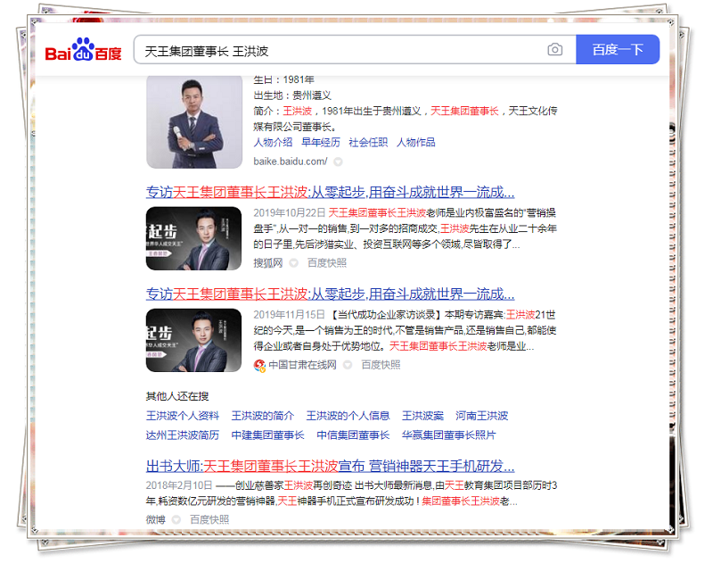Image resolution: width=713 pixels, height=563 pixels.
Task: Click thumbnail of the 2019年11月15日 result
Action: (x=194, y=340)
